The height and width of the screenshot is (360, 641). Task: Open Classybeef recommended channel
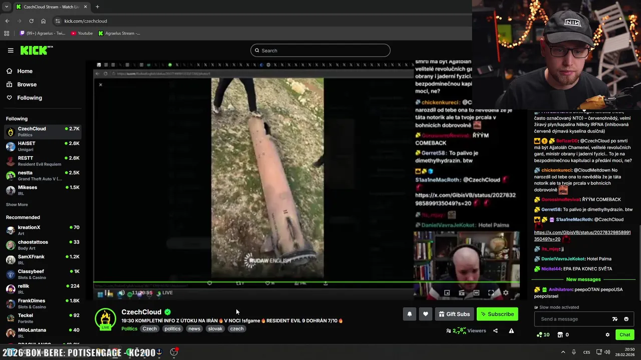click(43, 274)
